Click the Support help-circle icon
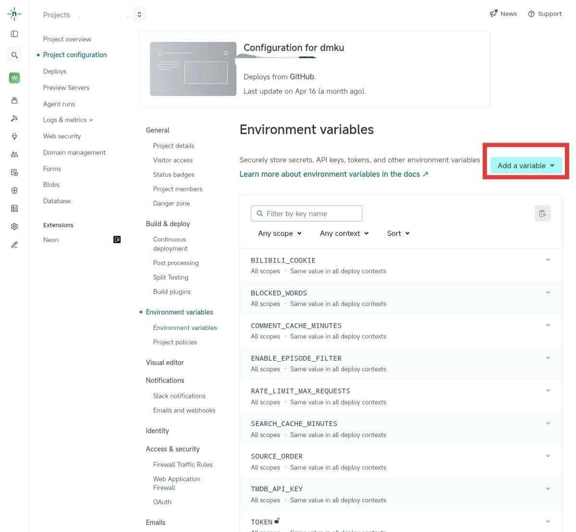 [x=531, y=14]
